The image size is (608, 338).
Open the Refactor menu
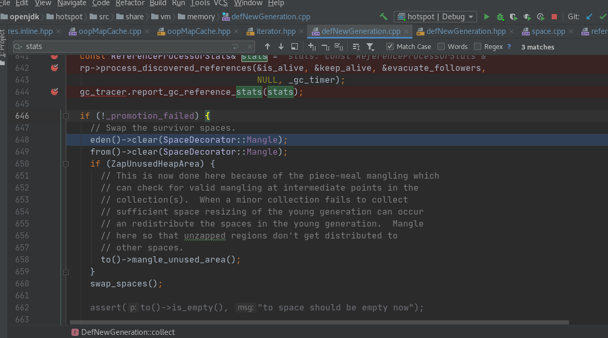tap(130, 3)
